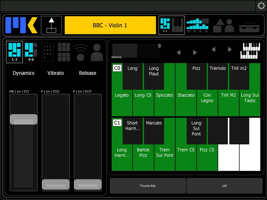
Task: Select the Short Harm... black key
Action: (133, 131)
